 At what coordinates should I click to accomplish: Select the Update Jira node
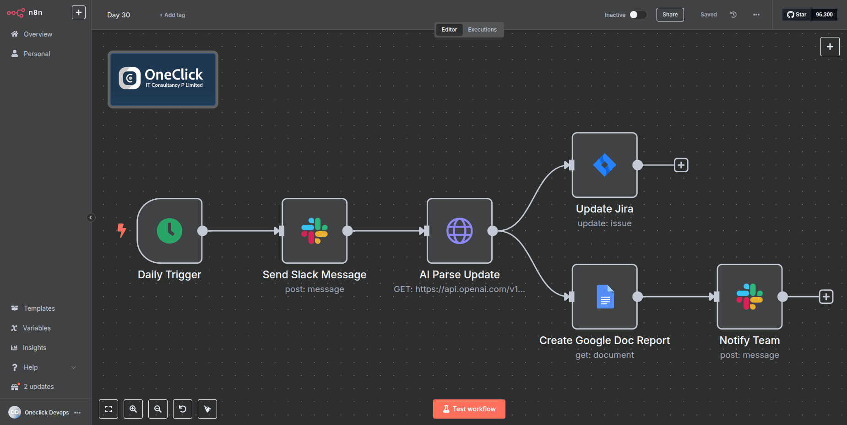[x=604, y=165]
